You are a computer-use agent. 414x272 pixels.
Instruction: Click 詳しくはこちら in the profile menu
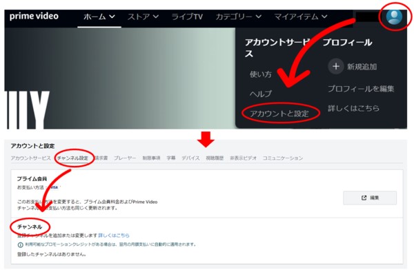click(x=353, y=108)
